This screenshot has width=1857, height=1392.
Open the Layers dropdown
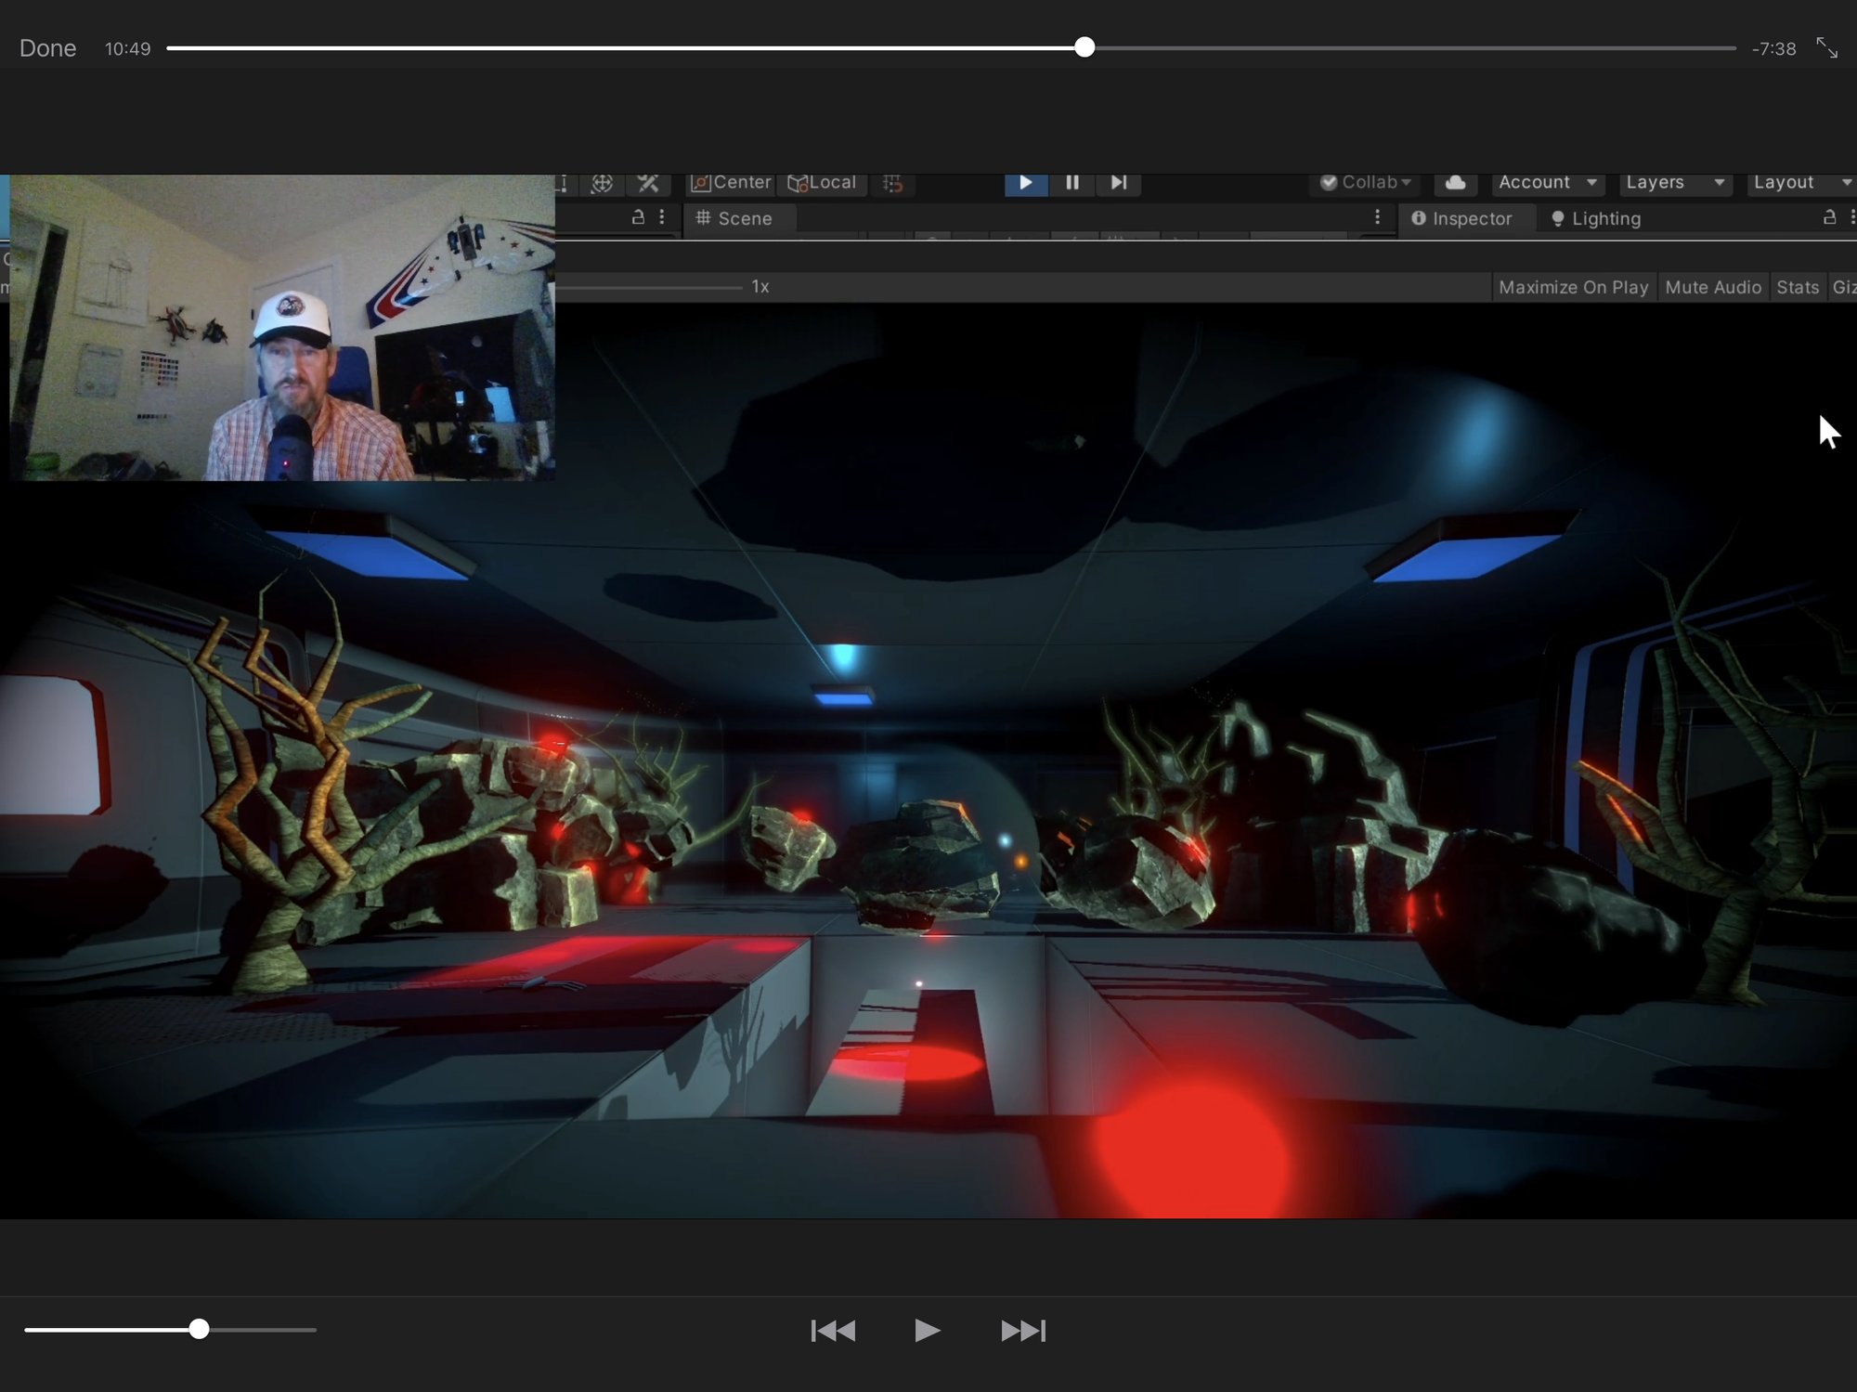point(1675,183)
